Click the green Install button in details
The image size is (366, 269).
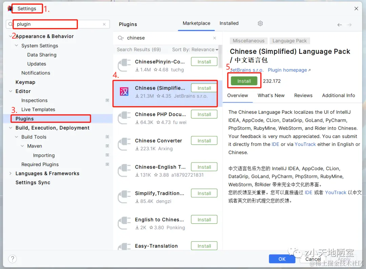coord(244,81)
